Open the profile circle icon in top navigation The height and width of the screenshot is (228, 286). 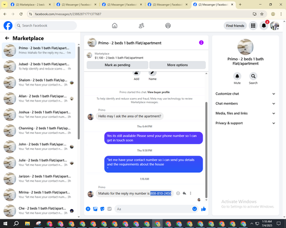168,26
